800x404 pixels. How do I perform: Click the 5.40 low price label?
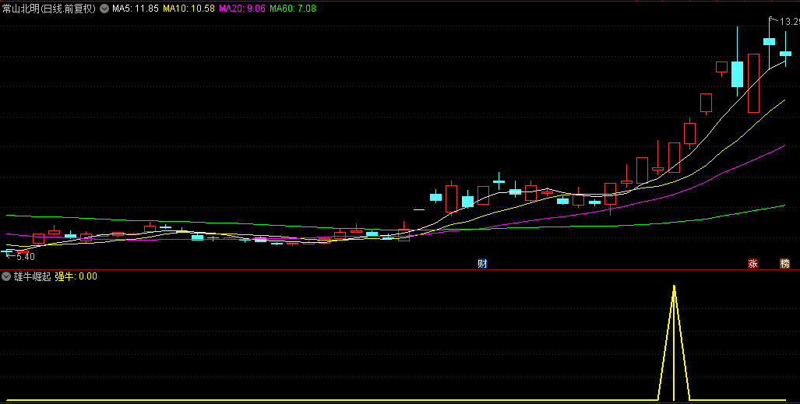pyautogui.click(x=26, y=257)
